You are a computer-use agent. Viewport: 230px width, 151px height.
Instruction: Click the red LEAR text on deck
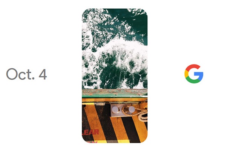90,132
